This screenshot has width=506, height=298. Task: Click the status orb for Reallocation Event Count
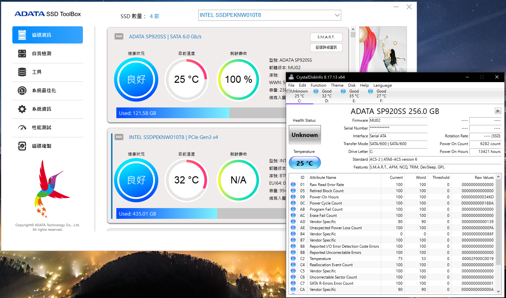point(293,265)
